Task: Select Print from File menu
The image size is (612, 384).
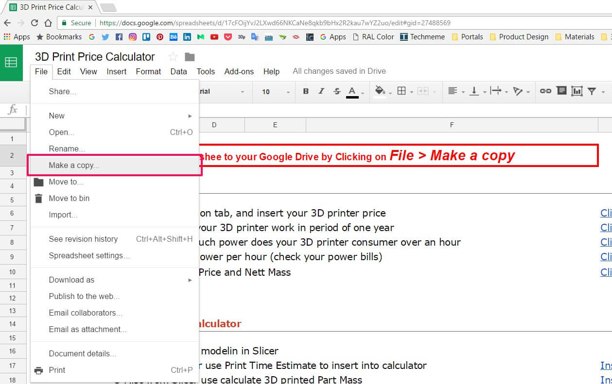Action: [115, 370]
